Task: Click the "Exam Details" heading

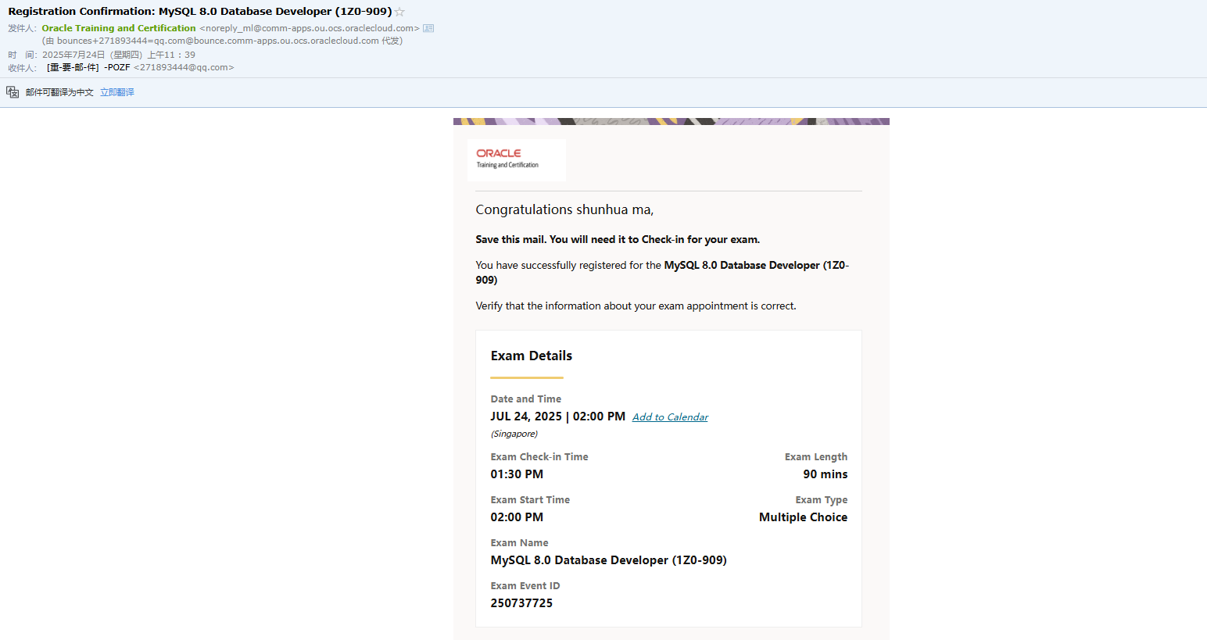Action: tap(532, 356)
